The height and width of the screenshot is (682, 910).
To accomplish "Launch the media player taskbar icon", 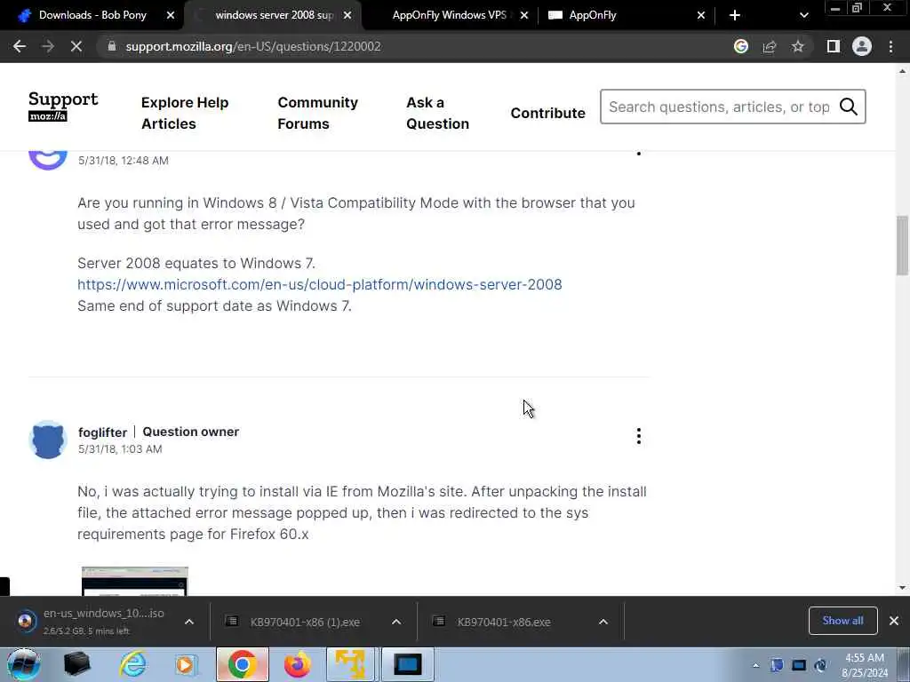I will tap(186, 664).
